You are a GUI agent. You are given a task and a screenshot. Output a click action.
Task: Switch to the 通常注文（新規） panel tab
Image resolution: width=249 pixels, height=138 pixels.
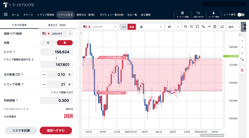click(x=58, y=25)
